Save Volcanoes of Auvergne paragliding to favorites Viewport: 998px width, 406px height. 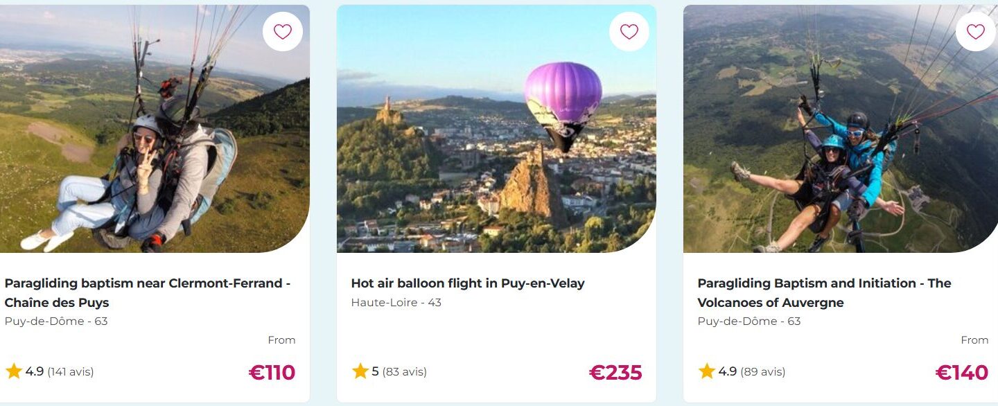pos(975,32)
